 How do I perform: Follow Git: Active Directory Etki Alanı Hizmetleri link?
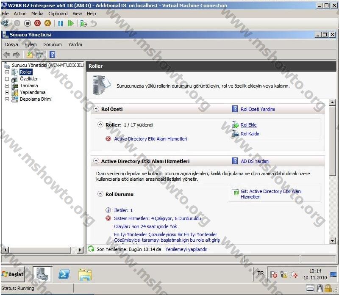271,194
